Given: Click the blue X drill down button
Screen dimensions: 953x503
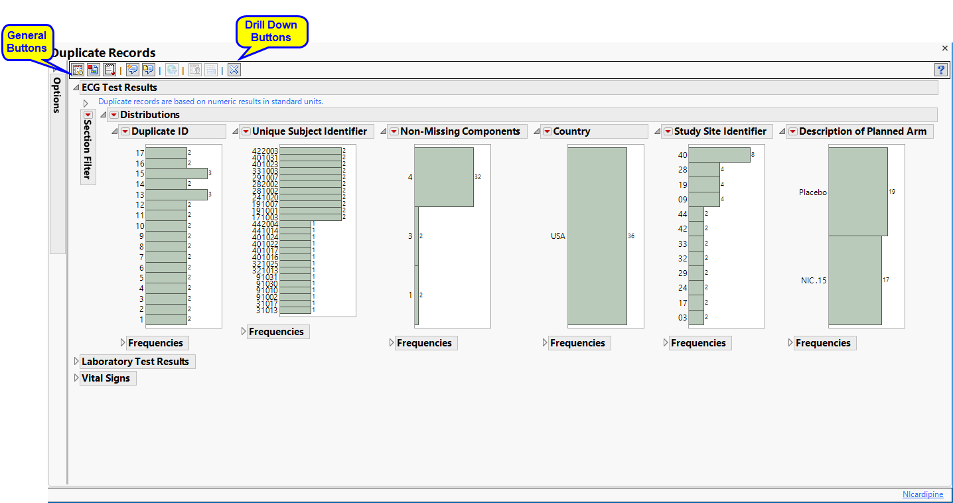Looking at the screenshot, I should [234, 70].
